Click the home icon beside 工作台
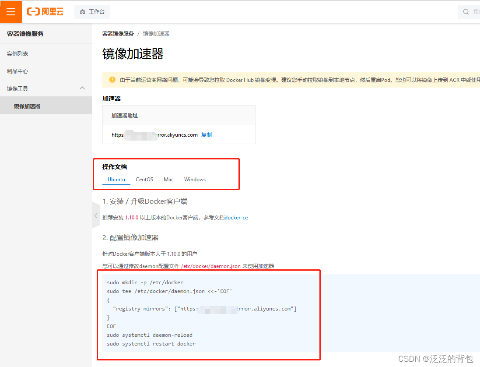The image size is (480, 367). click(81, 12)
